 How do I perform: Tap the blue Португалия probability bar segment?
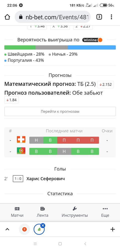pos(92,47)
